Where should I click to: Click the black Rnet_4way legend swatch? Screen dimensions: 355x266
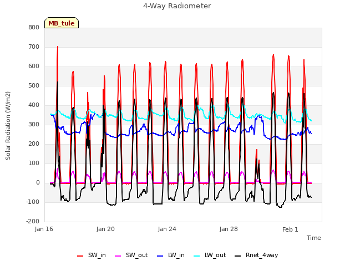click(x=238, y=256)
